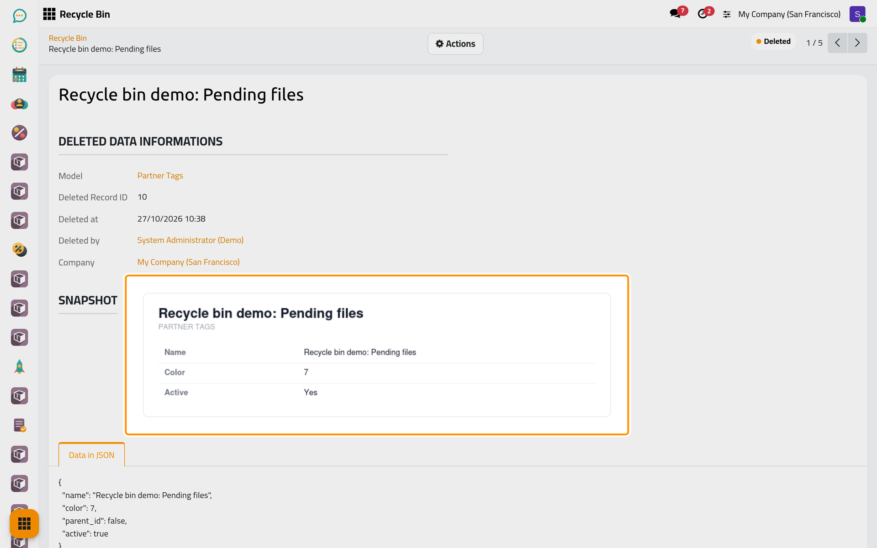
Task: Open the yellow percent-sign app in sidebar
Action: tap(19, 250)
